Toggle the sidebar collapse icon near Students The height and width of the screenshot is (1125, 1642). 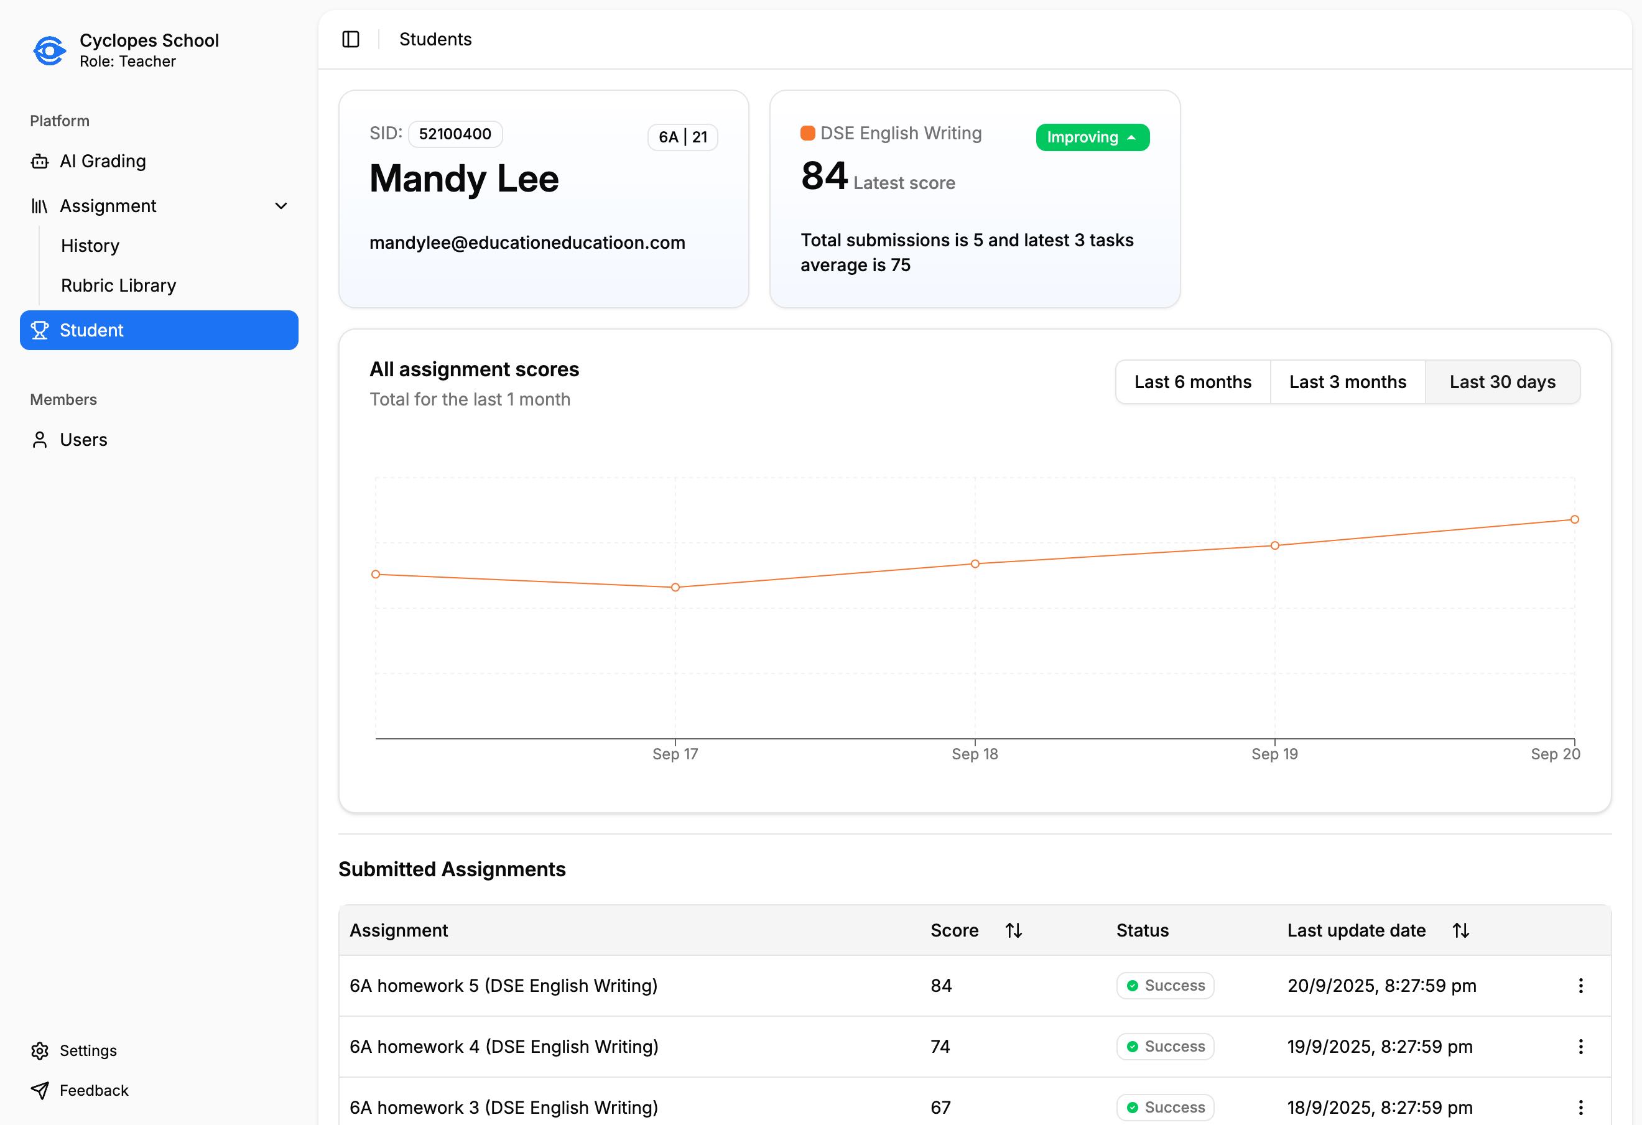(351, 40)
